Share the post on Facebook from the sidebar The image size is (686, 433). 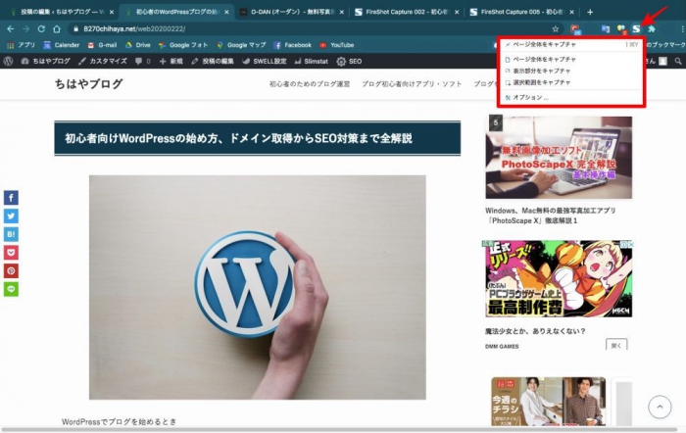tap(11, 198)
